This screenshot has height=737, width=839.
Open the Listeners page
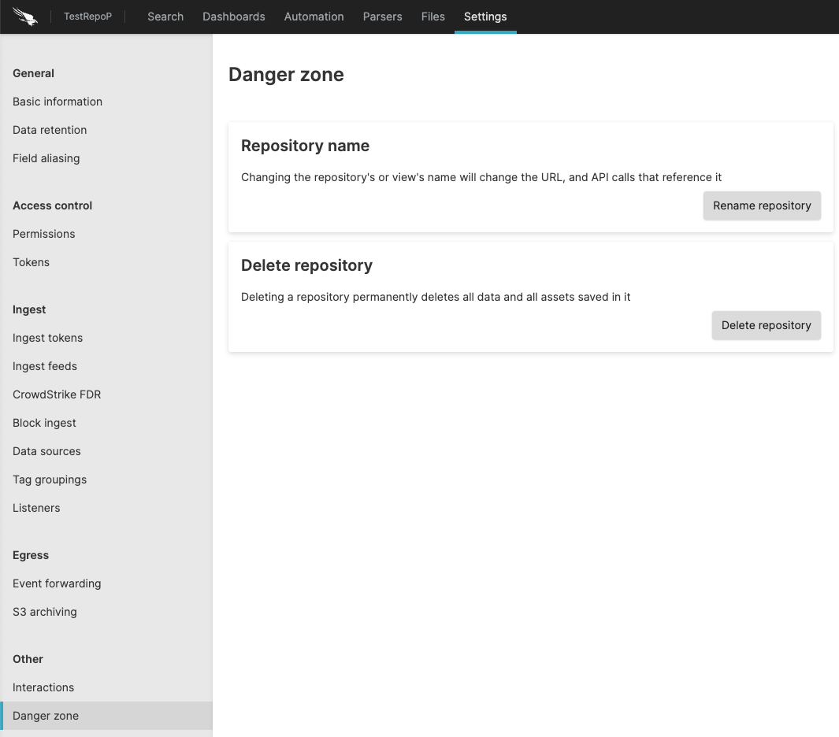(x=36, y=508)
